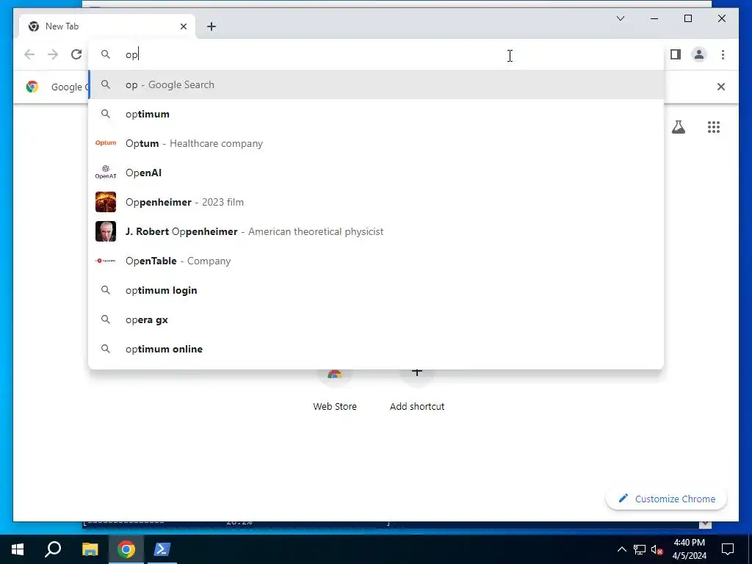Click Add shortcut
This screenshot has width=752, height=564.
tap(417, 391)
